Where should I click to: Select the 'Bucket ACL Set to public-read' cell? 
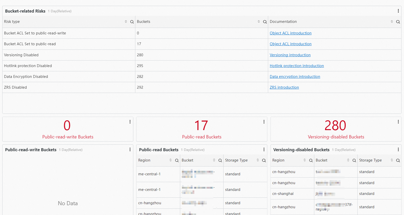click(69, 44)
